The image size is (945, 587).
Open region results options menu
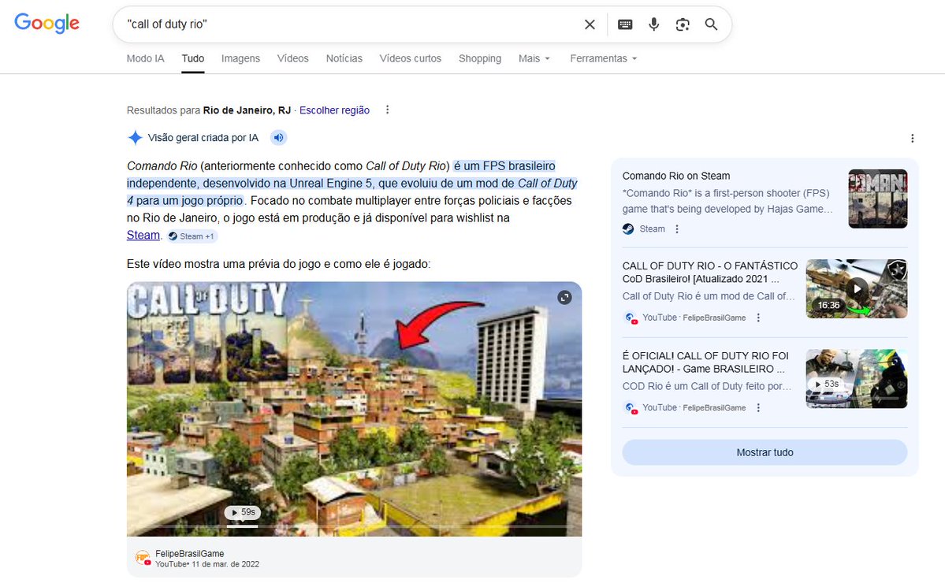(x=388, y=110)
